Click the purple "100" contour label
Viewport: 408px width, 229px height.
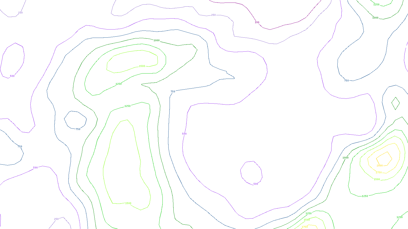tap(257, 22)
